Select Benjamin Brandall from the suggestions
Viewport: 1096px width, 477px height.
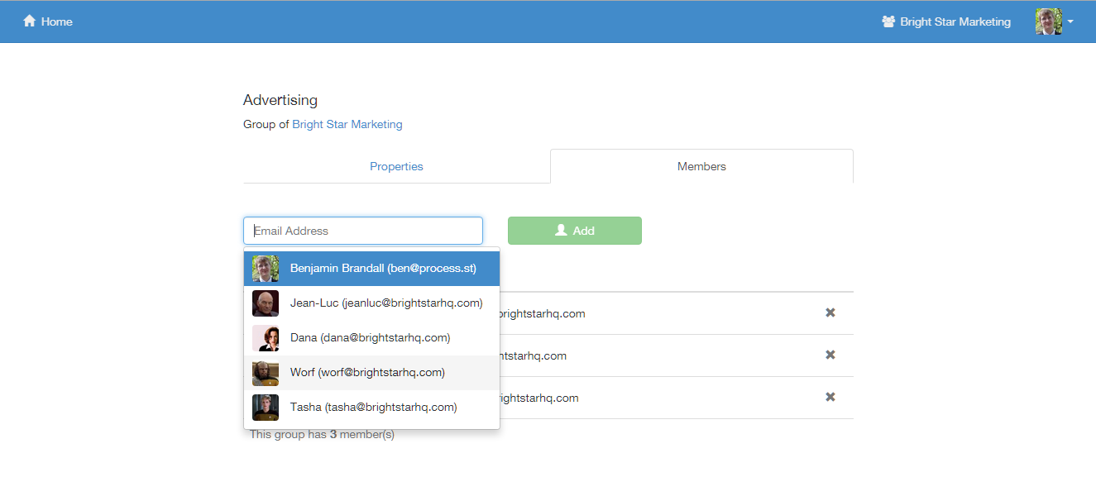tap(382, 269)
